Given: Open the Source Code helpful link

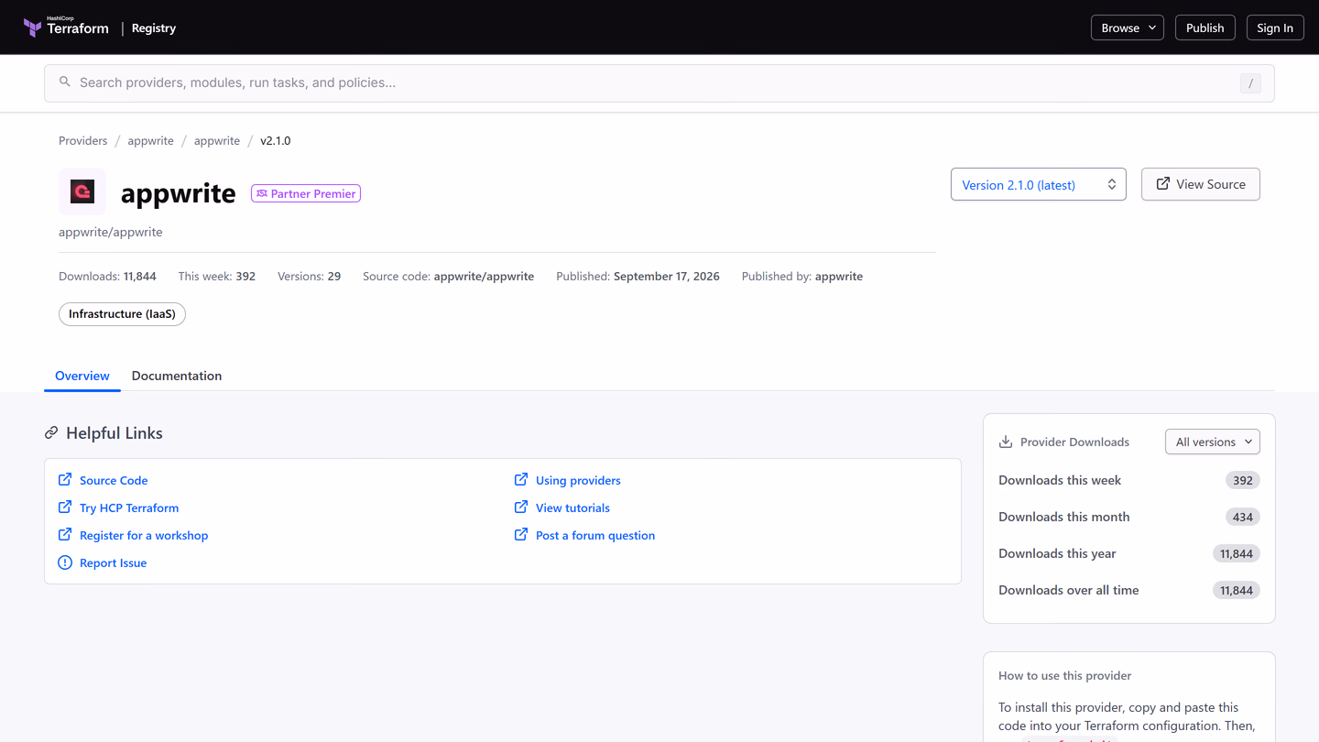Looking at the screenshot, I should pyautogui.click(x=114, y=480).
